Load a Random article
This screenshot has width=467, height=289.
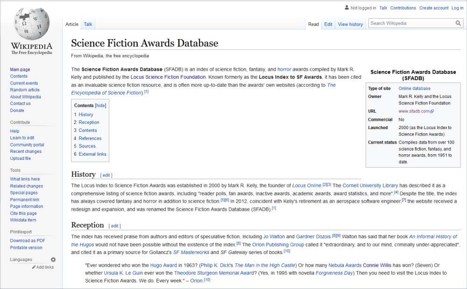click(25, 90)
